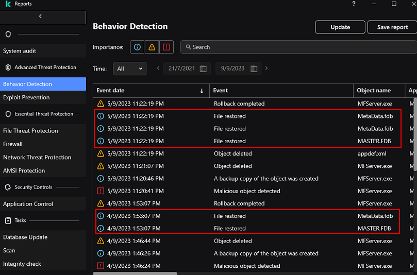Click the help question mark icon

coord(354,4)
